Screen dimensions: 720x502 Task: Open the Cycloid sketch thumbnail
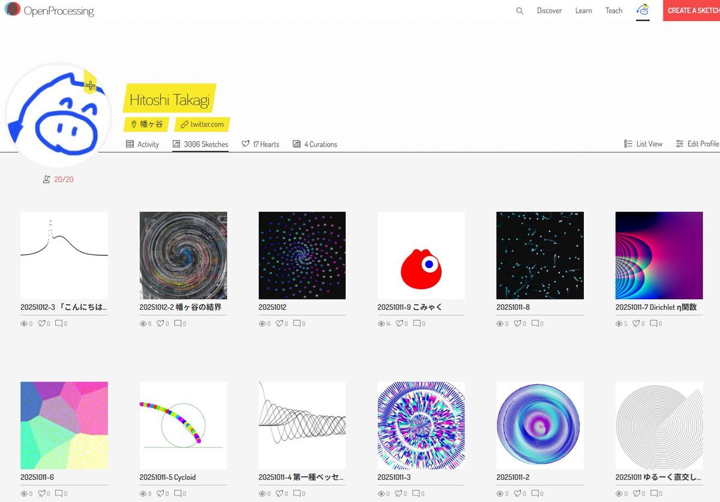click(x=183, y=425)
